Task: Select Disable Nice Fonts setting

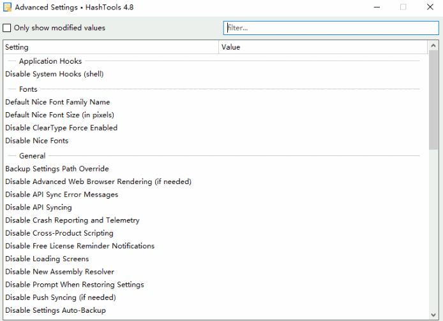Action: 37,141
